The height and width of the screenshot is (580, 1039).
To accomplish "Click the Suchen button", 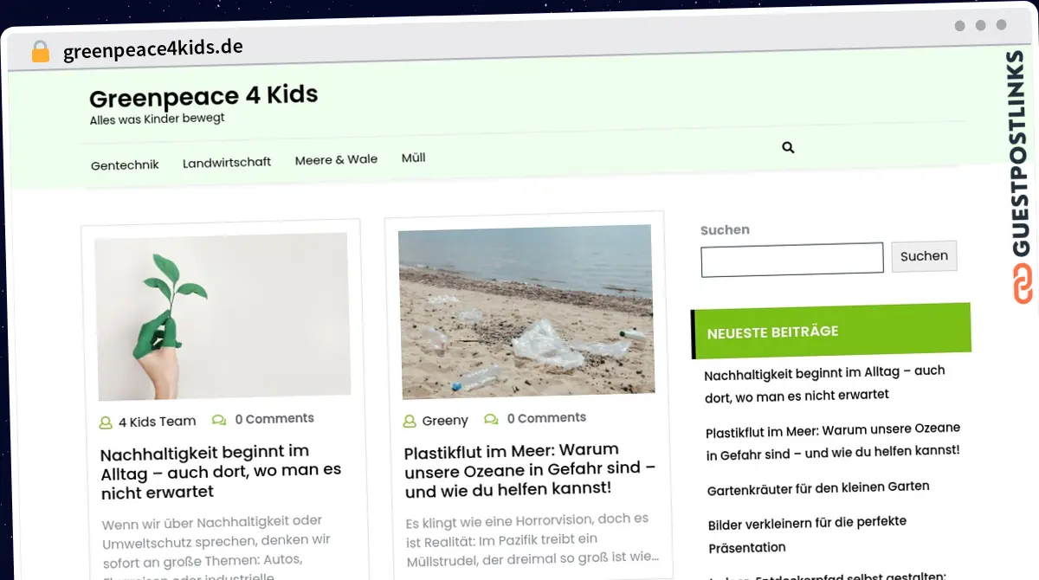I will click(x=924, y=256).
